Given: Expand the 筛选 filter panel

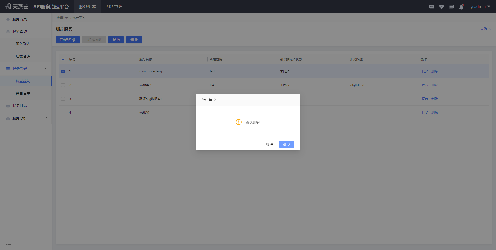Looking at the screenshot, I should pos(486,29).
